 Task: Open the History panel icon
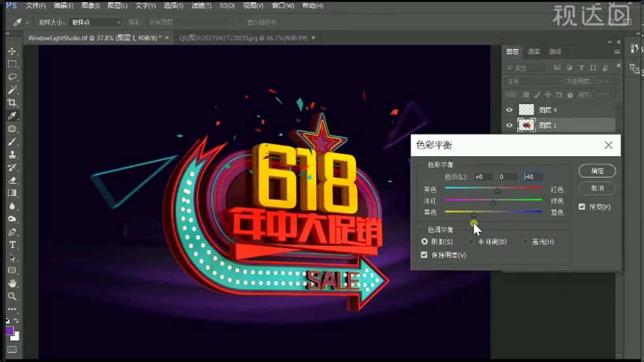click(x=634, y=49)
